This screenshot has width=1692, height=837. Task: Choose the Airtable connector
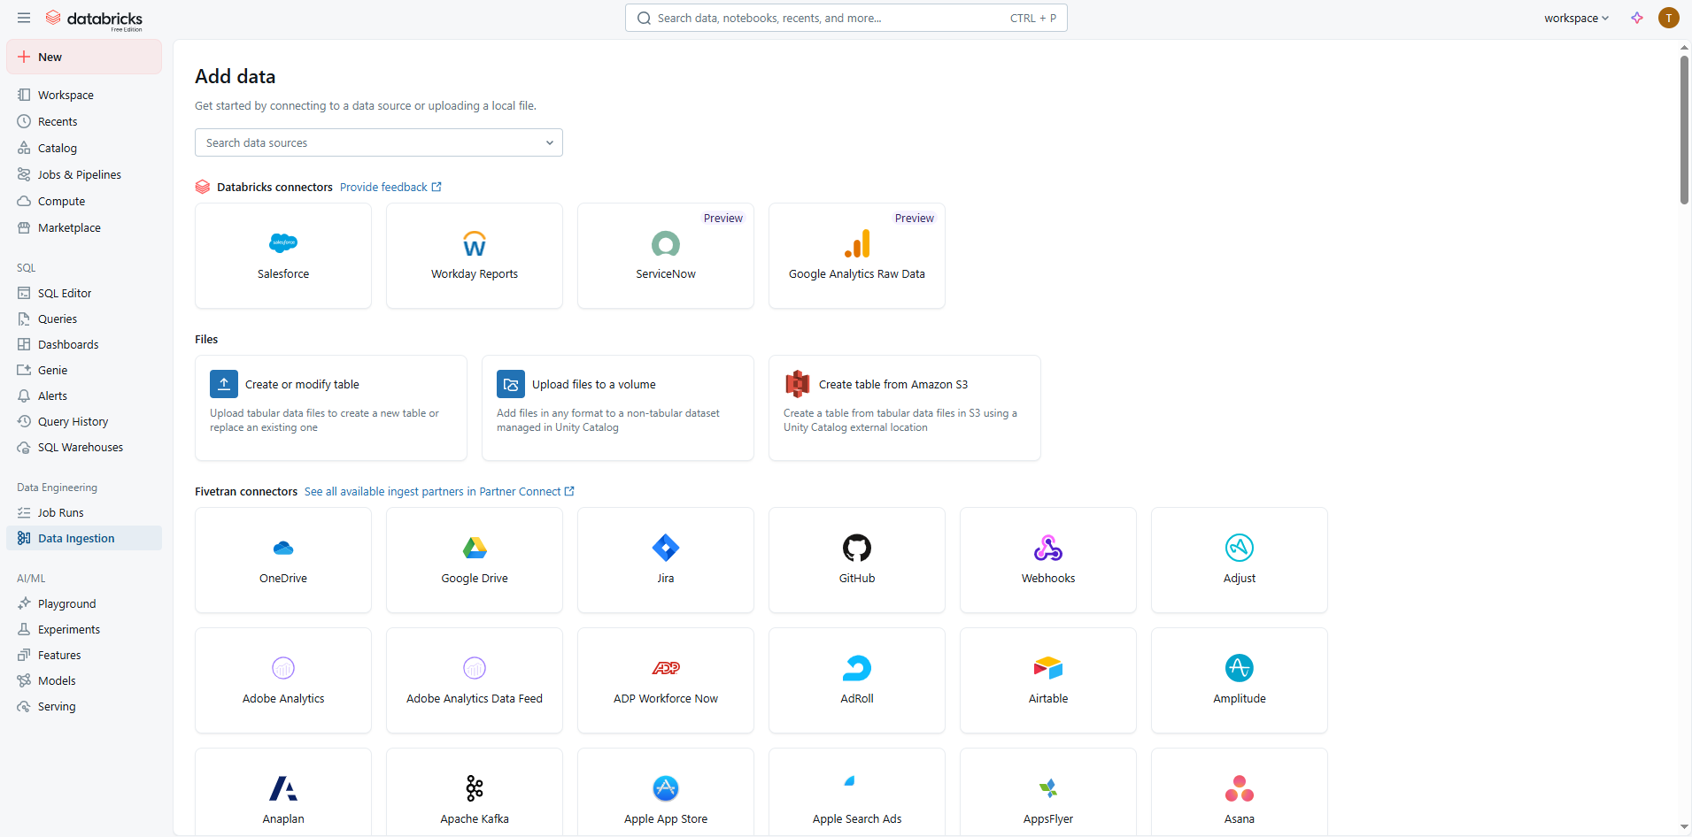point(1048,680)
